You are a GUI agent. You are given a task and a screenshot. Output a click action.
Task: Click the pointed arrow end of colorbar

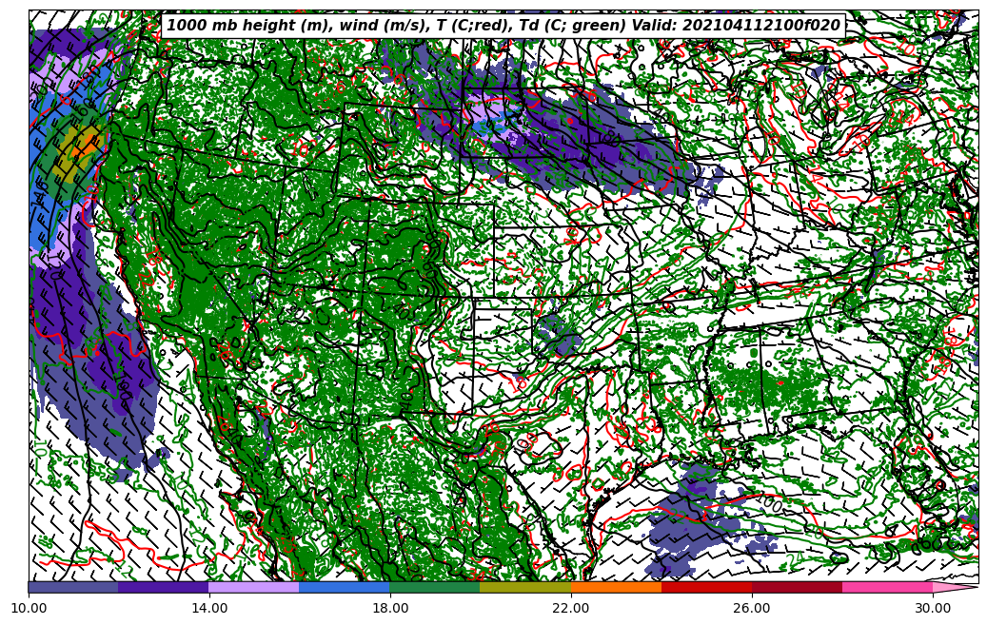(957, 587)
